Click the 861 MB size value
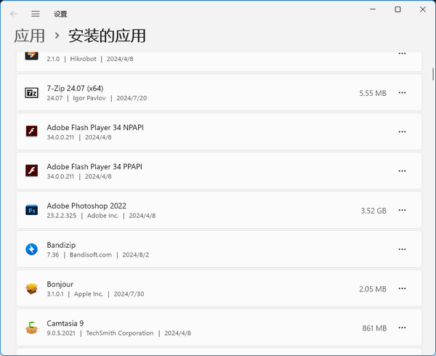This screenshot has width=436, height=356. pos(374,328)
